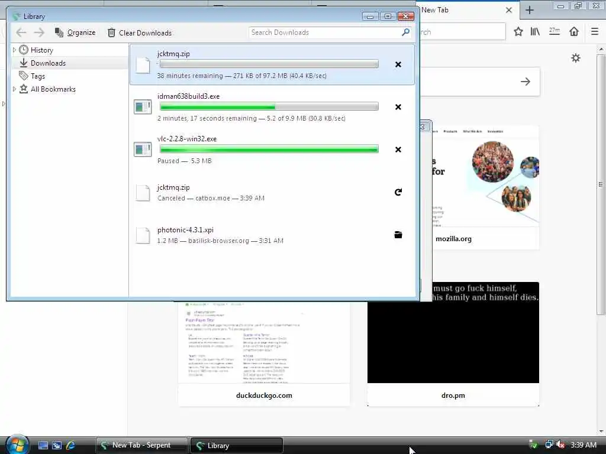Viewport: 606px width, 454px height.
Task: Select the idman638build3.exe file name
Action: point(188,96)
